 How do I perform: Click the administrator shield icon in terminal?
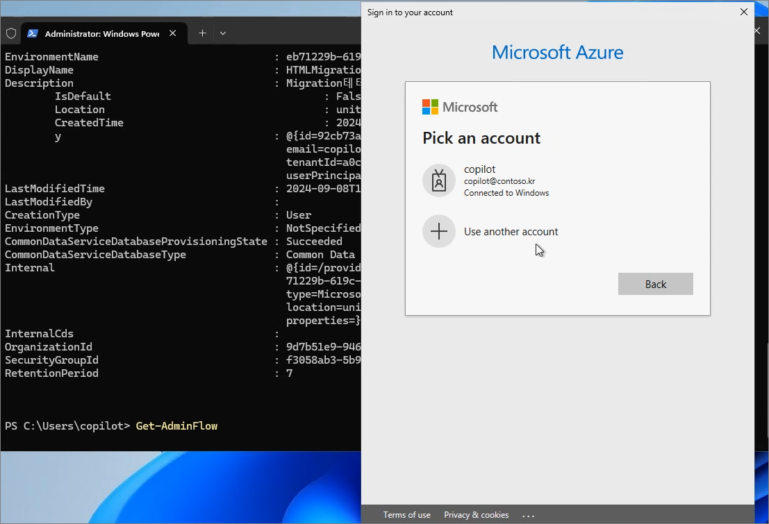pyautogui.click(x=11, y=33)
